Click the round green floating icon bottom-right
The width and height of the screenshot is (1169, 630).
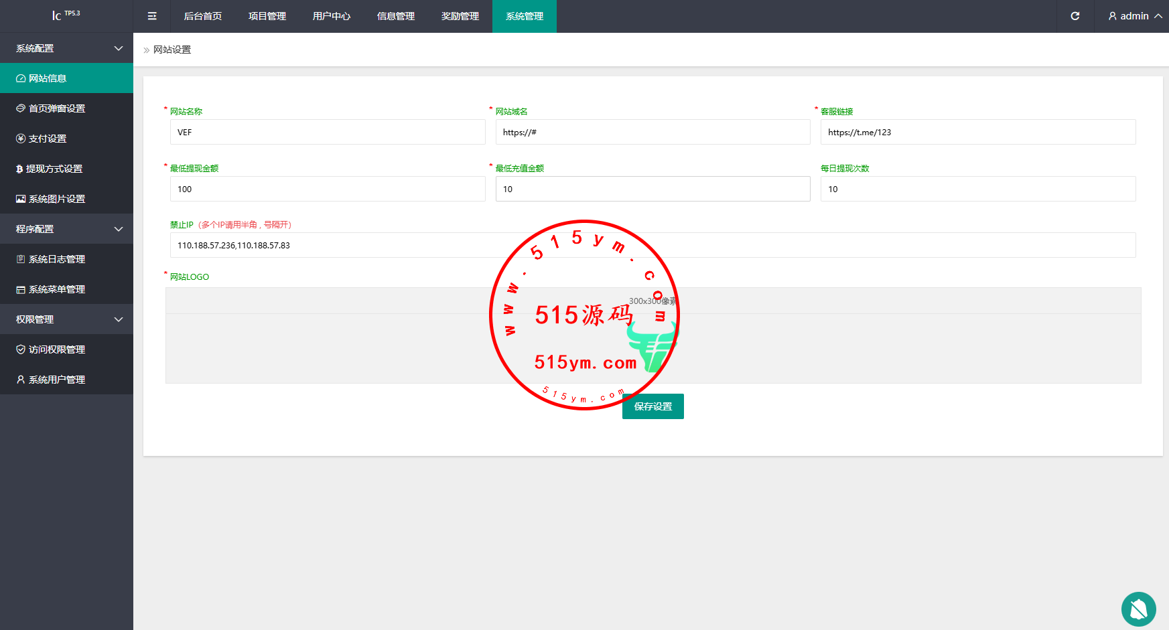[x=1138, y=609]
